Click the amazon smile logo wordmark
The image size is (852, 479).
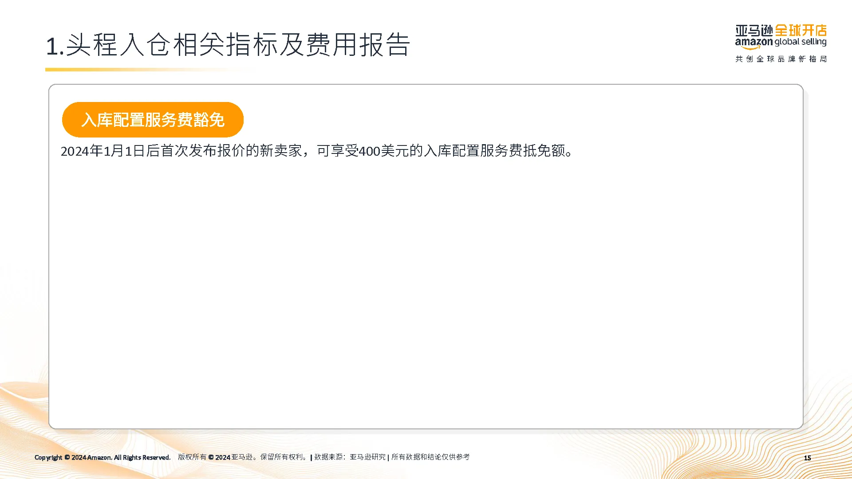[753, 43]
